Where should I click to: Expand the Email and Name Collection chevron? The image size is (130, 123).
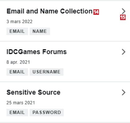point(123,11)
